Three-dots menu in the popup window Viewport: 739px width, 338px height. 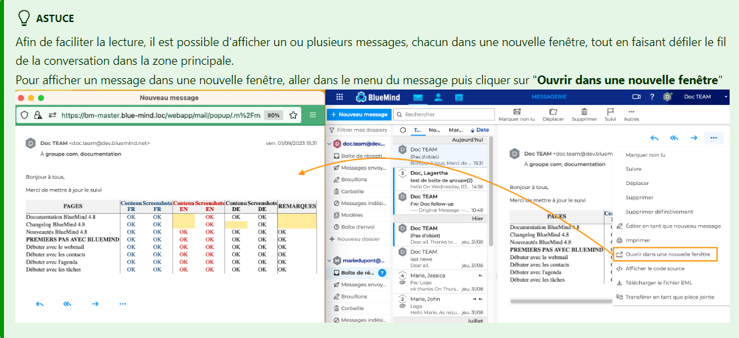click(x=122, y=304)
